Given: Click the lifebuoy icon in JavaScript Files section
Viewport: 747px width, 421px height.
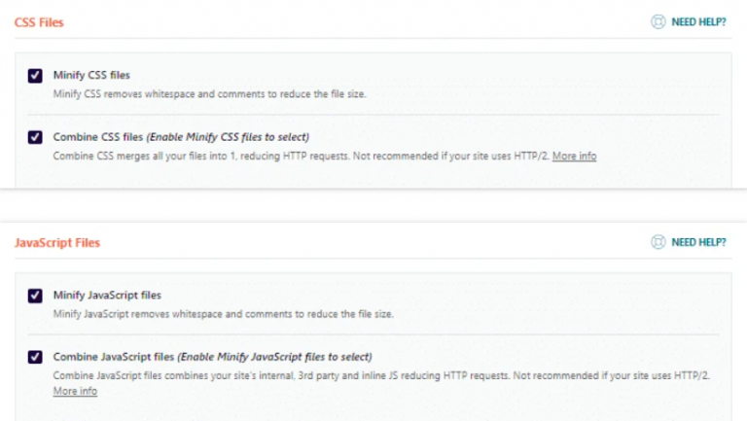Looking at the screenshot, I should click(658, 242).
